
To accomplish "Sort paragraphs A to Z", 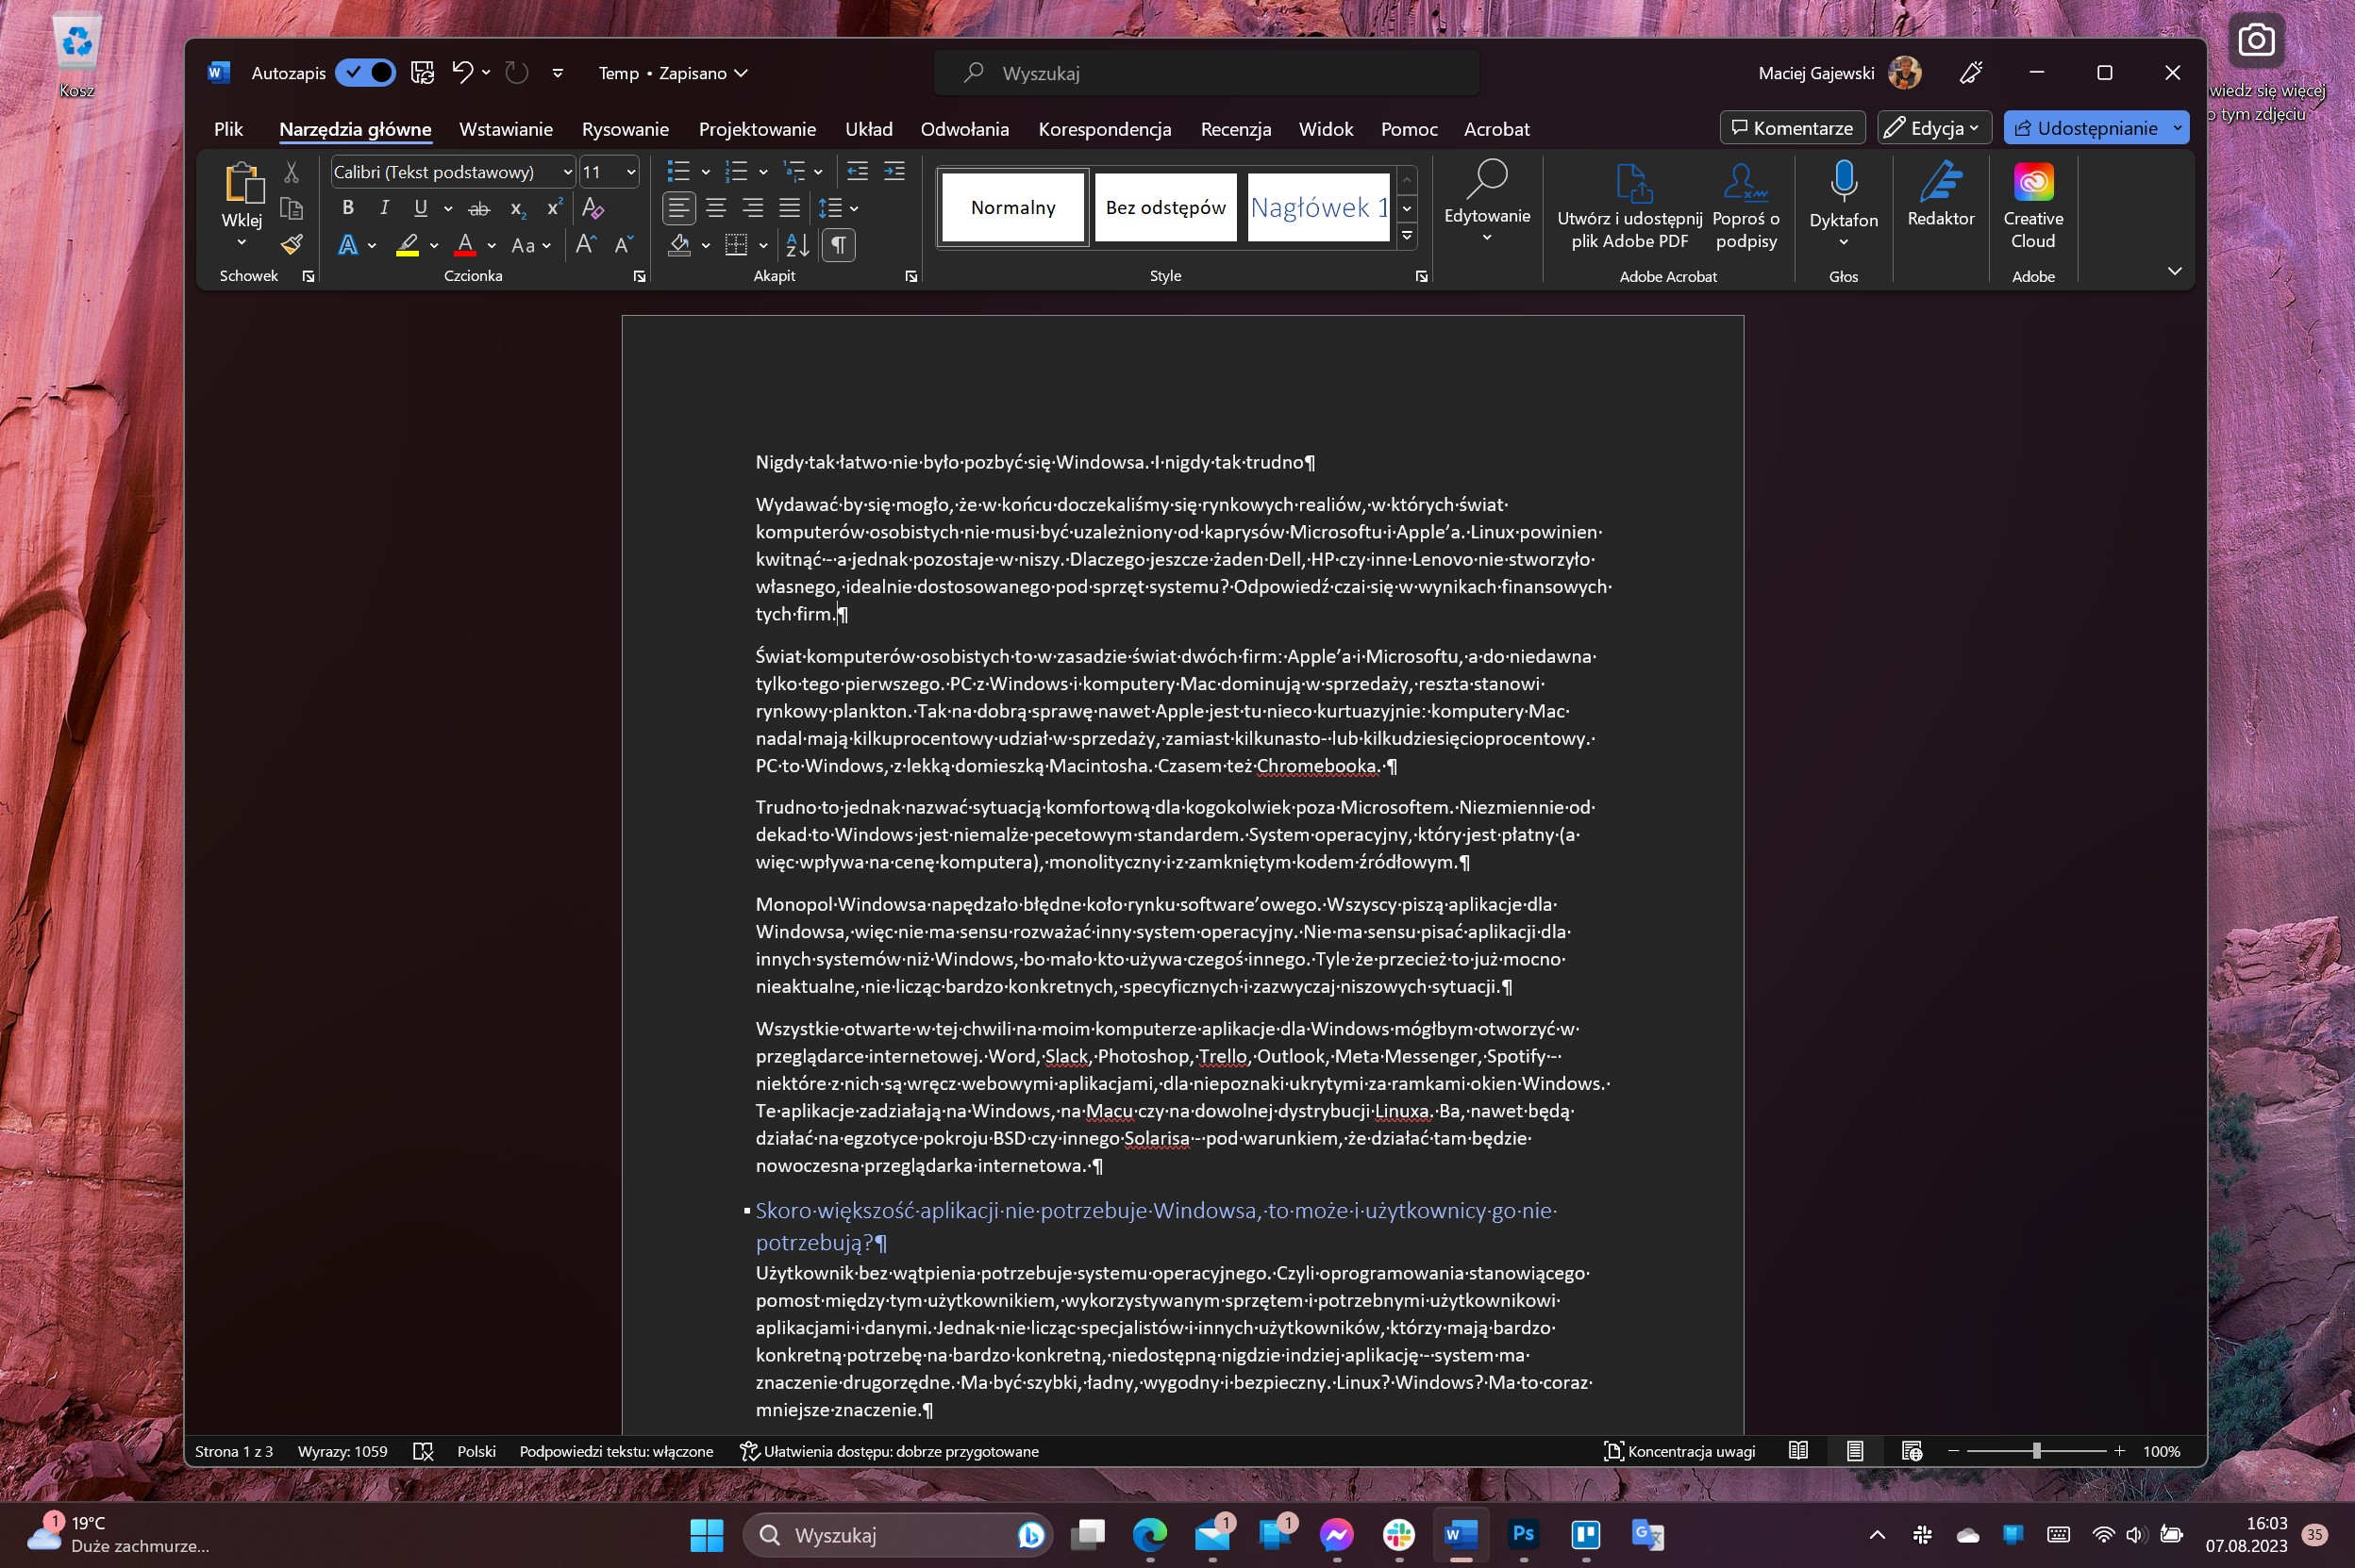I will tap(797, 244).
